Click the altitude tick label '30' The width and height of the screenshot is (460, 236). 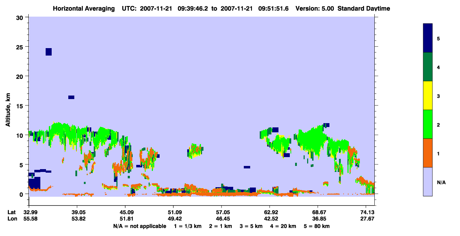(x=21, y=17)
